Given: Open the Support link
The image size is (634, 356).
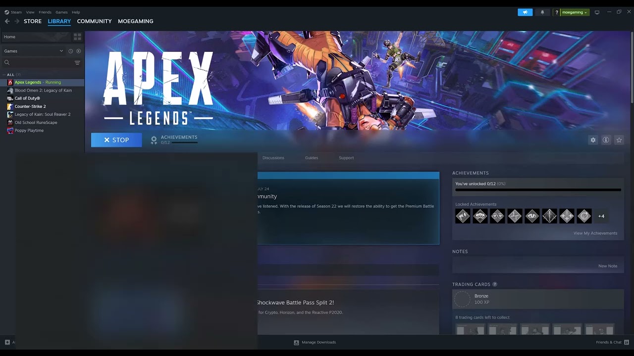Looking at the screenshot, I should (346, 158).
